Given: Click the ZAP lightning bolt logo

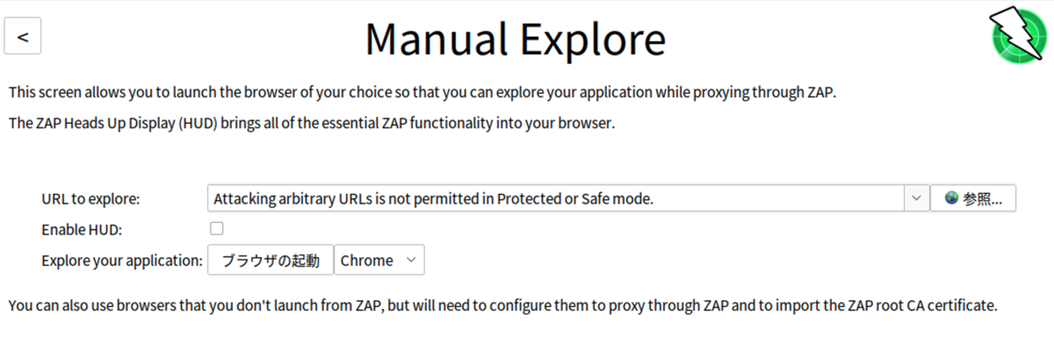Looking at the screenshot, I should pyautogui.click(x=1016, y=36).
